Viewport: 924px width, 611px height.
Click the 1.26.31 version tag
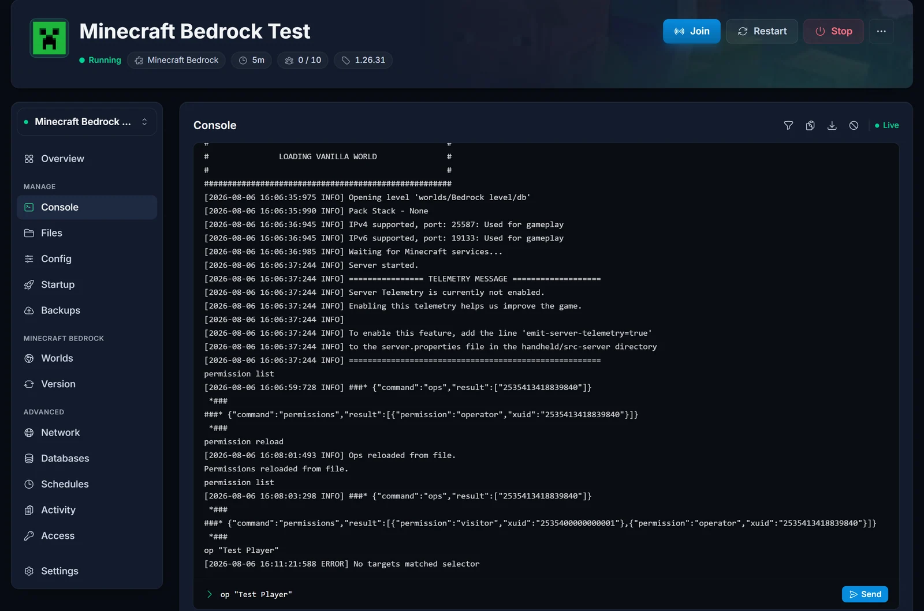pyautogui.click(x=363, y=60)
